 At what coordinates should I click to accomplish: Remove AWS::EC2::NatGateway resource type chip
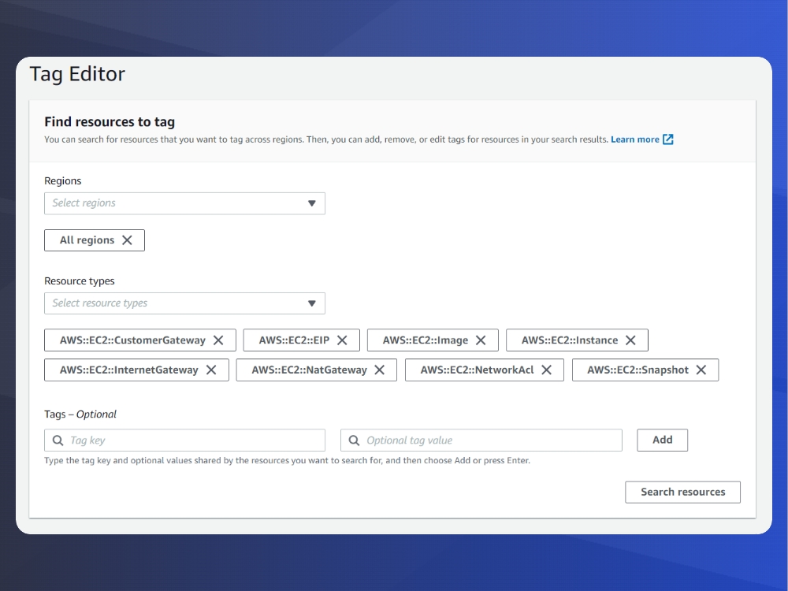[380, 370]
